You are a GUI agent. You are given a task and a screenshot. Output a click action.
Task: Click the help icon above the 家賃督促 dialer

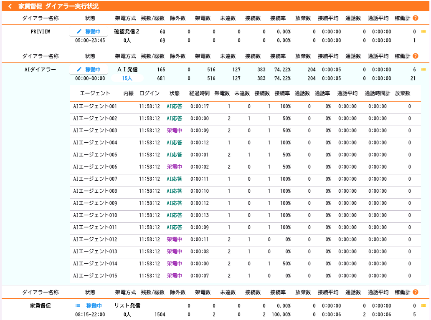[x=415, y=292]
